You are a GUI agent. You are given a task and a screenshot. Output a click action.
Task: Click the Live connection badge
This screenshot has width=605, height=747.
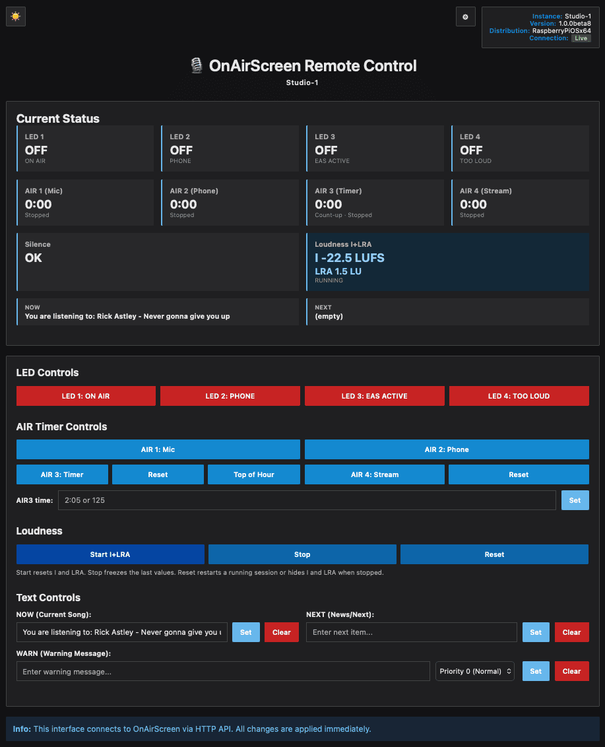pos(581,38)
